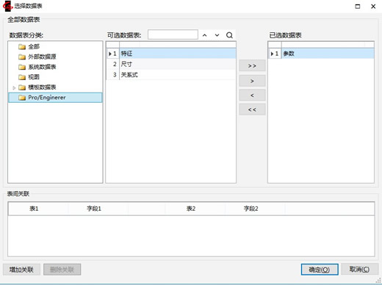Viewport: 382px width, 285px height.
Task: Select the 尺寸 table row
Action: [x=171, y=64]
